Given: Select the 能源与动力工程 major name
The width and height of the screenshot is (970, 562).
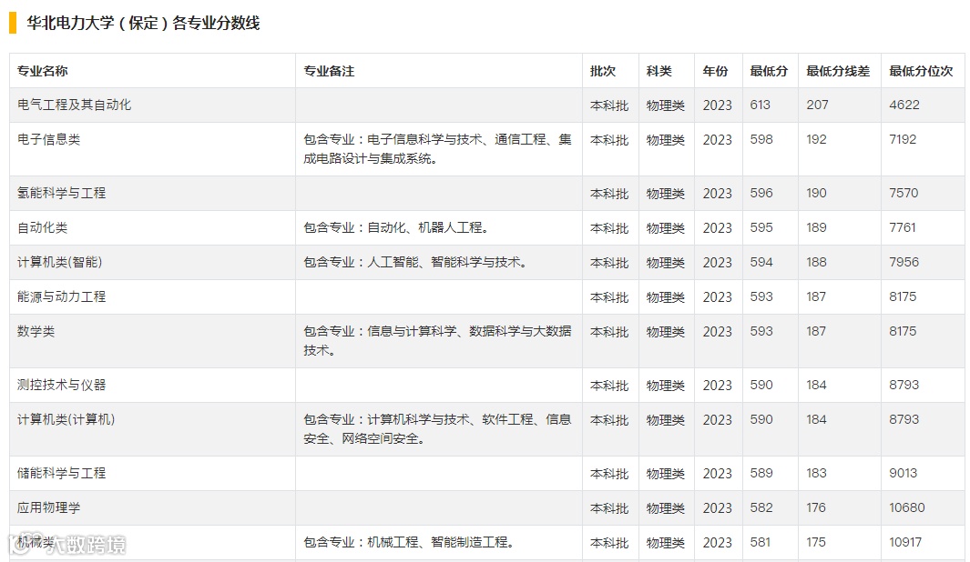Looking at the screenshot, I should [x=61, y=297].
